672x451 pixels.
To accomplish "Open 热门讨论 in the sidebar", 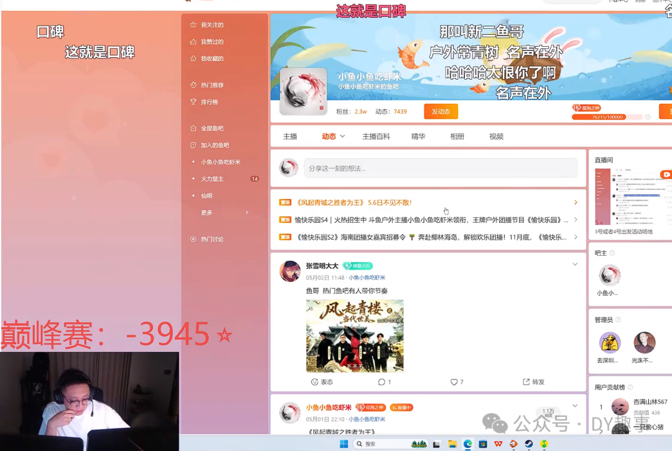I will coord(207,239).
